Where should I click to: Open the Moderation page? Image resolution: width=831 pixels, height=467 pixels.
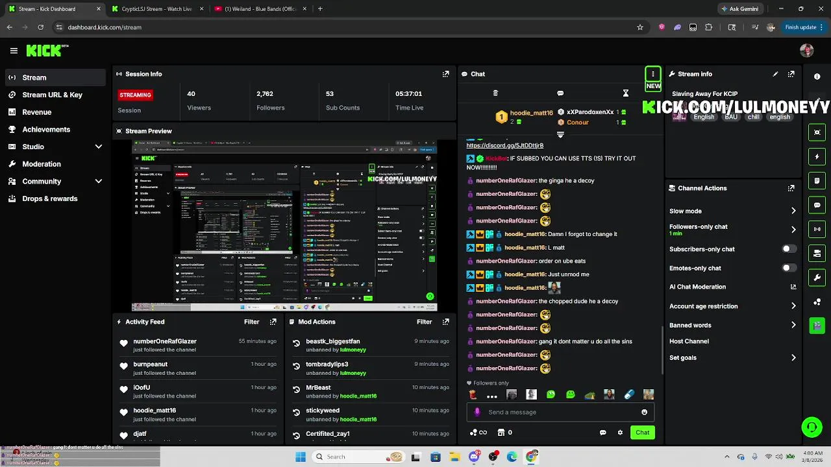point(55,164)
